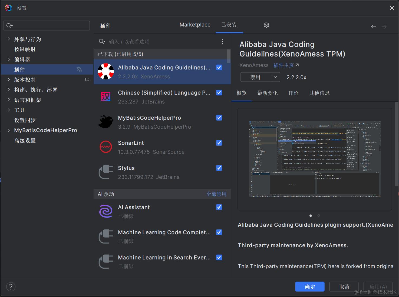Open help with the question mark button
This screenshot has height=297, width=399.
[11, 287]
